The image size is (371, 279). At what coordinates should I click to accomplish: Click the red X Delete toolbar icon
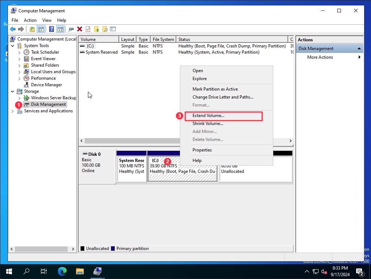(80, 29)
